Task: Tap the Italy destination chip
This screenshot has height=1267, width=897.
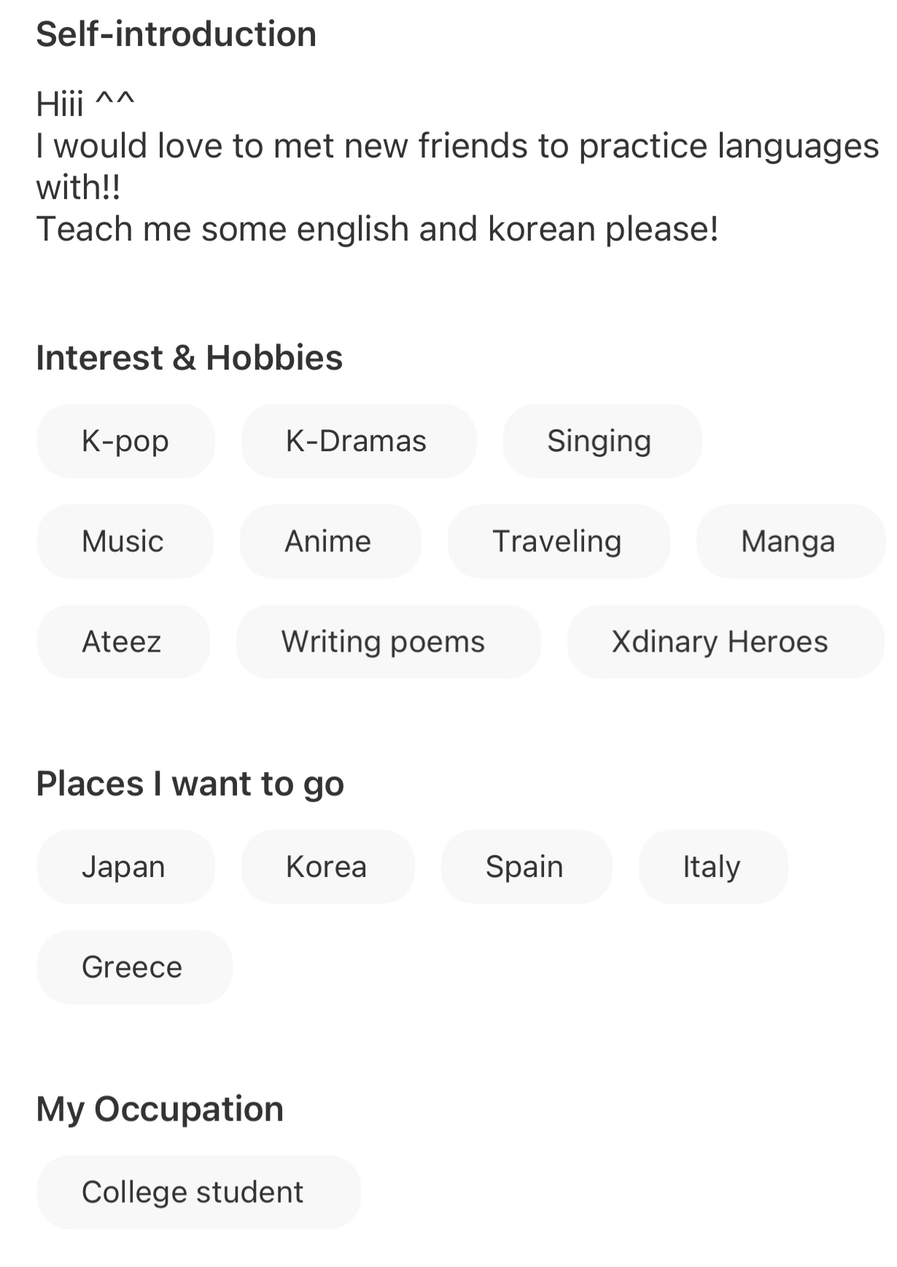Action: point(713,867)
